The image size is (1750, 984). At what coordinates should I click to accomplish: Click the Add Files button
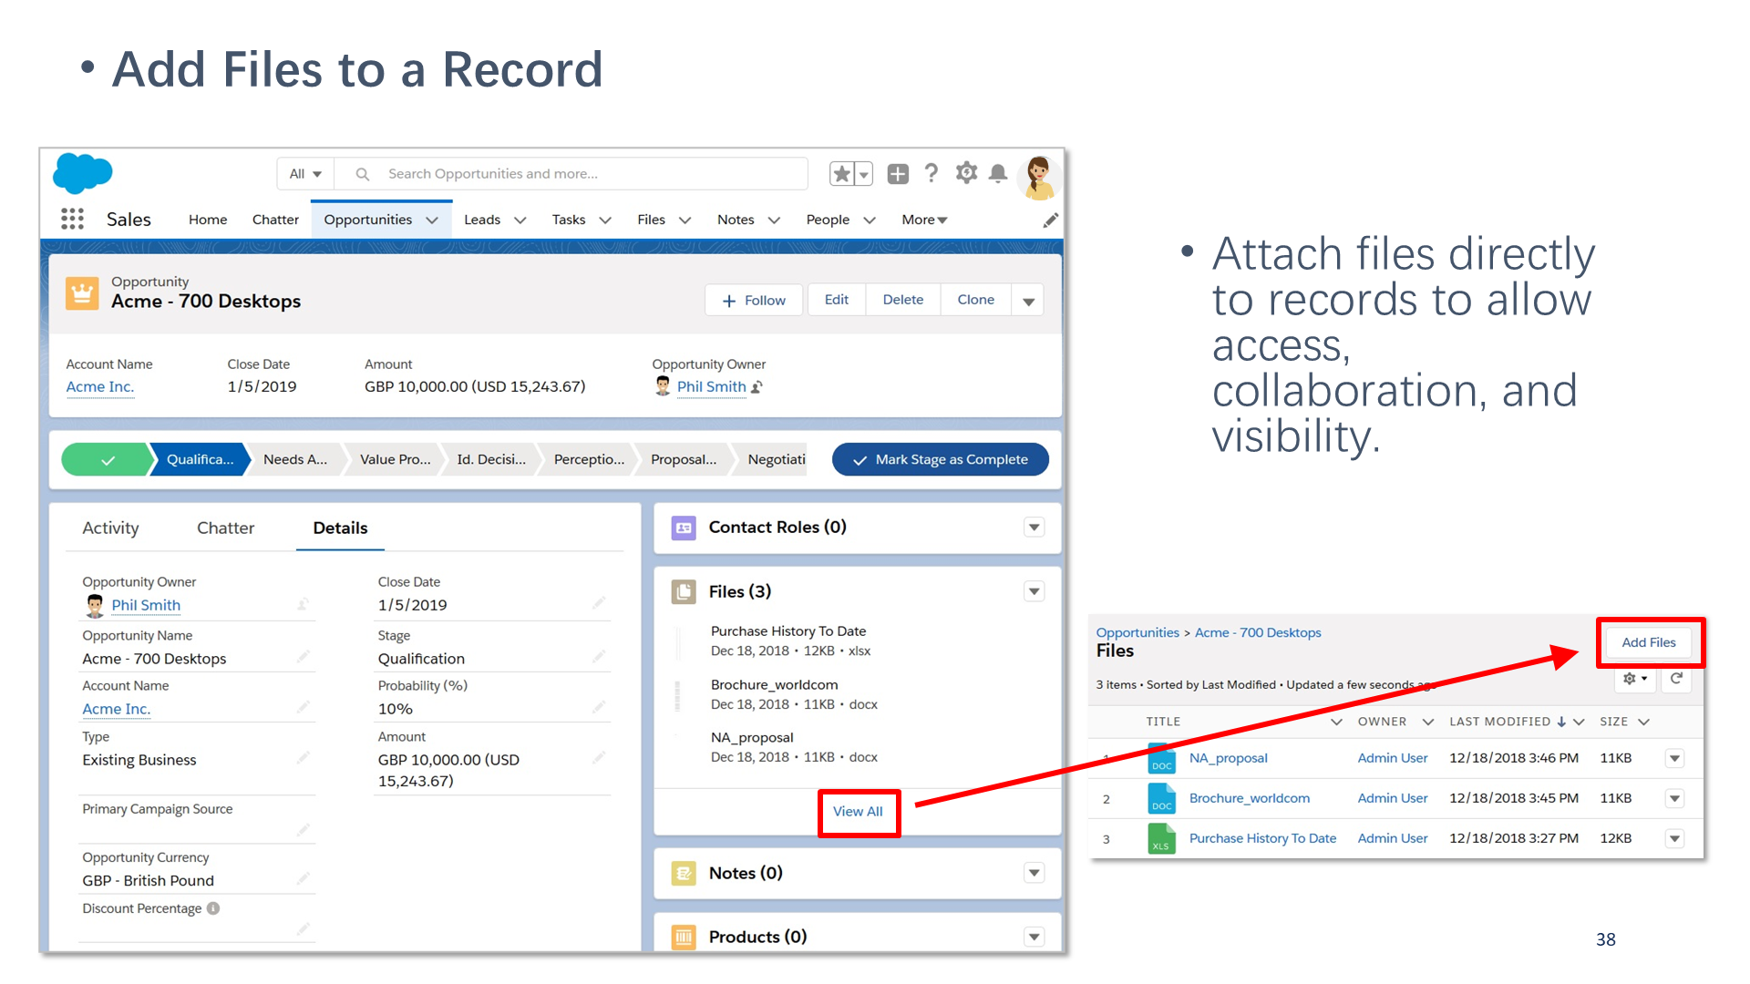coord(1649,642)
